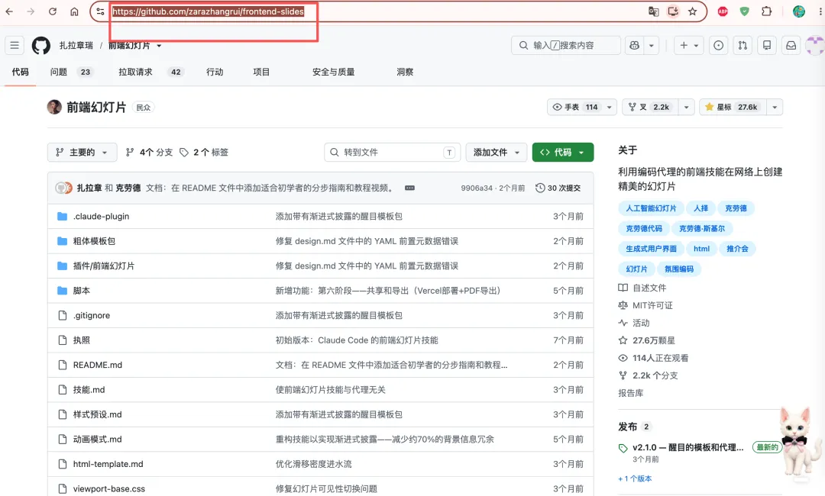The image size is (825, 496).
Task: Open the activity pulse item in sidebar
Action: pos(634,323)
